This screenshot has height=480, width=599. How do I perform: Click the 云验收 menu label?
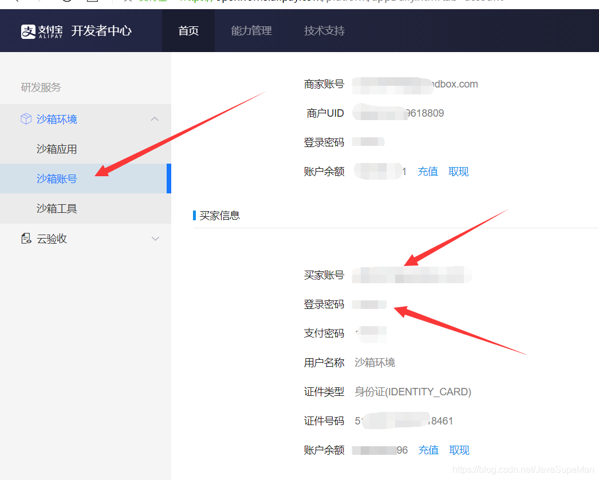tap(52, 239)
